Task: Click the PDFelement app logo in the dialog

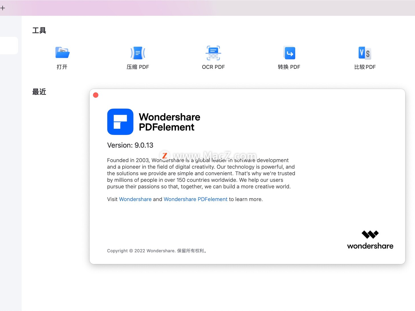Action: coord(120,122)
